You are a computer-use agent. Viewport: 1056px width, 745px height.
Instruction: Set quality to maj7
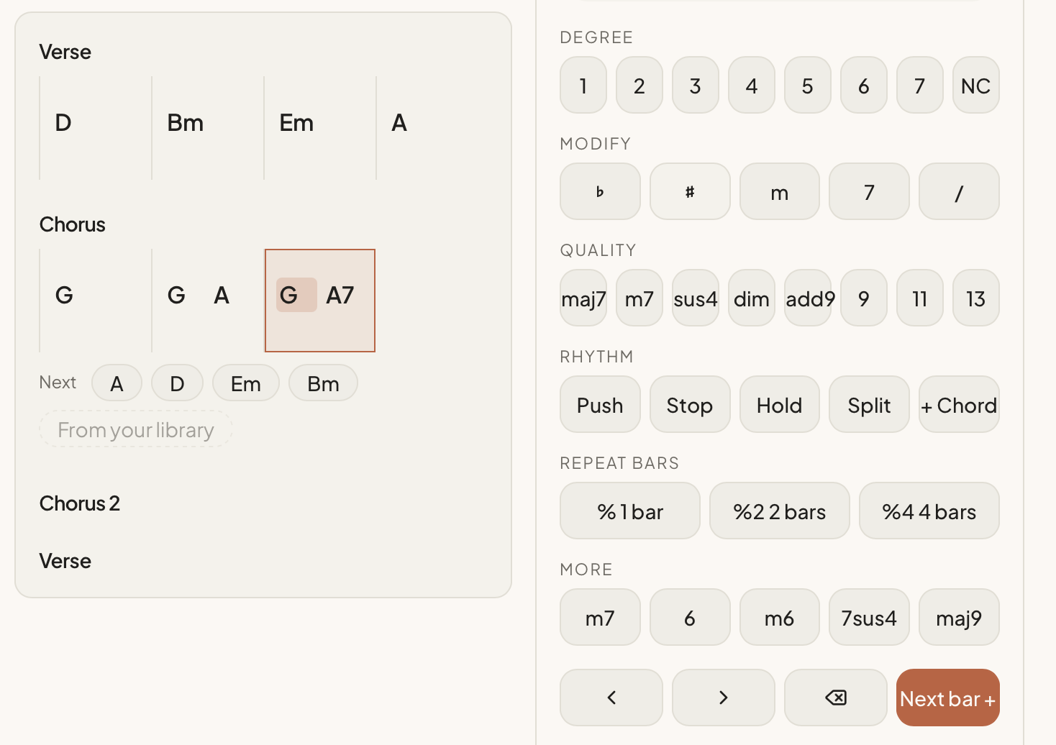tap(583, 298)
